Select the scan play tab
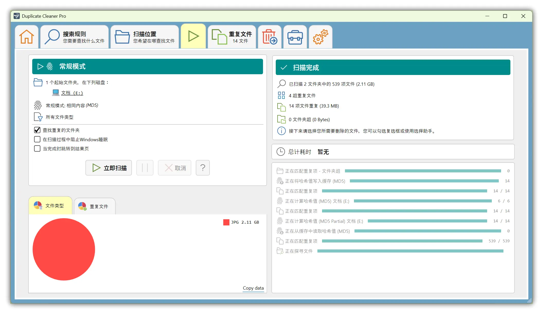Image resolution: width=543 pixels, height=314 pixels. [193, 36]
